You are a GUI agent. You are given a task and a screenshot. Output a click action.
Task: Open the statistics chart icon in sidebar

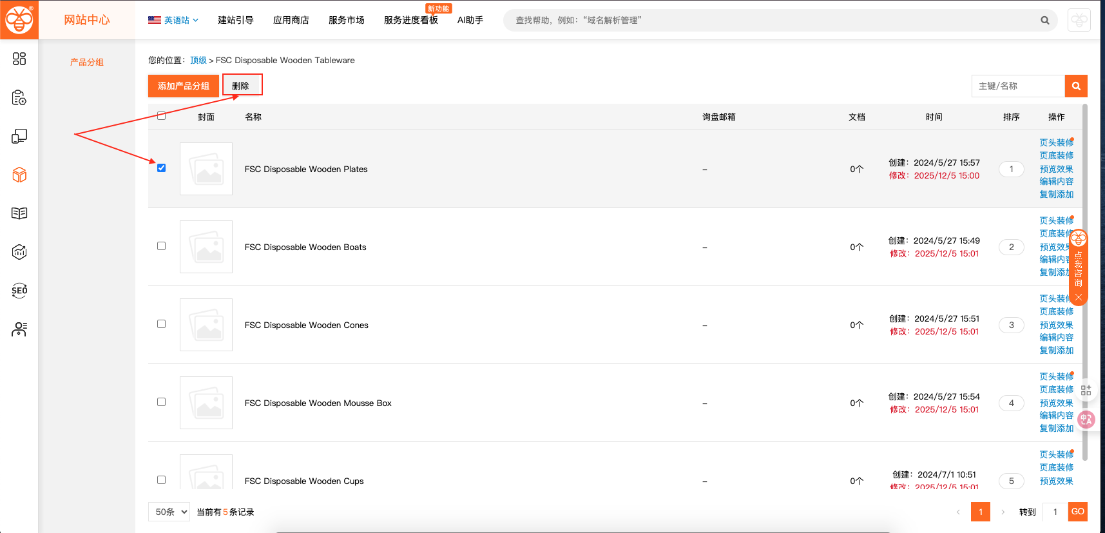click(x=19, y=252)
